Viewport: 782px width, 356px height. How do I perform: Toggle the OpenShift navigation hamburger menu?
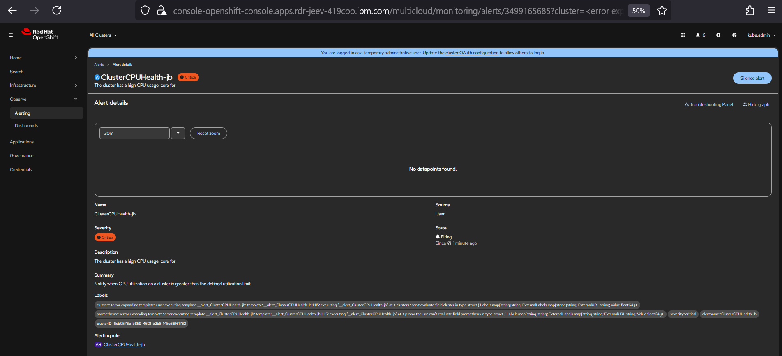point(11,35)
